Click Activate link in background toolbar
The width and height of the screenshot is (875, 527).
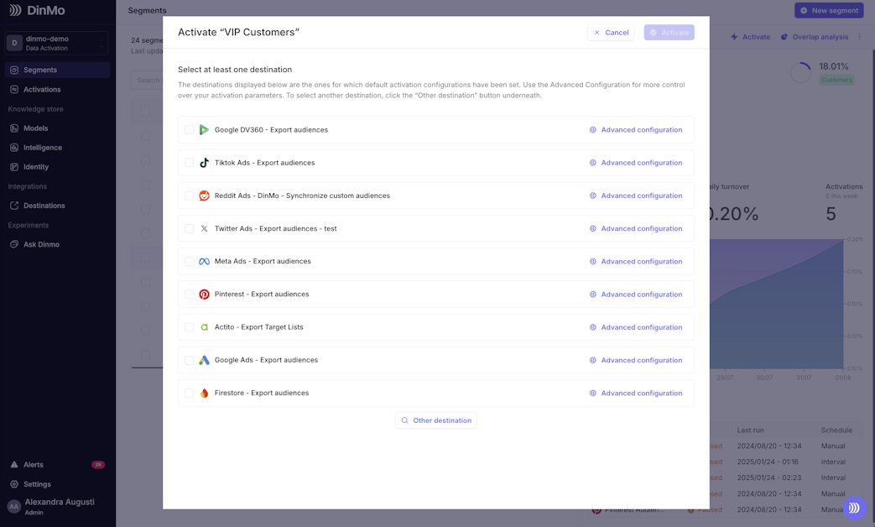(751, 37)
